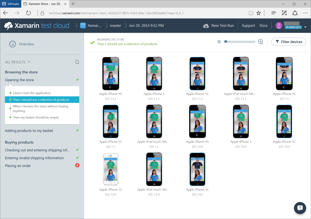Open Apple iPhone 5C iOS 7.0.4 screenshot

click(284, 121)
